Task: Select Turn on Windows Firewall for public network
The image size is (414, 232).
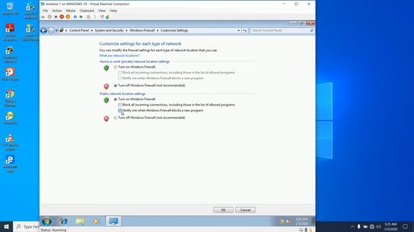Action: pos(115,99)
